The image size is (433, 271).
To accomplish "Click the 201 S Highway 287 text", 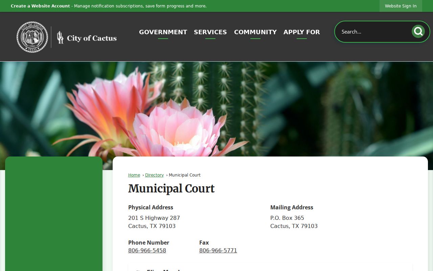I will [154, 218].
